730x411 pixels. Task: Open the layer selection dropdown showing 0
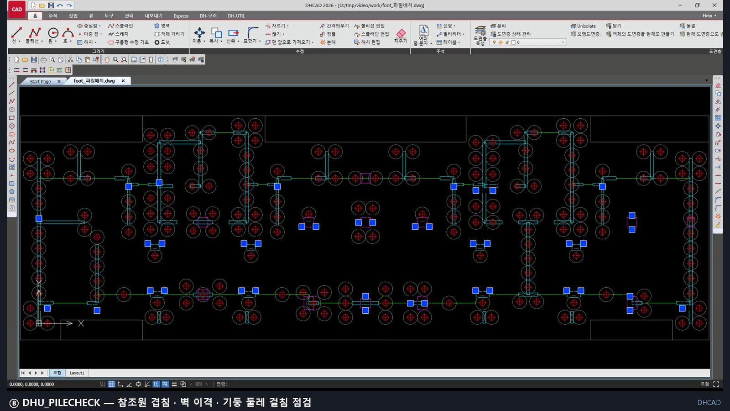coord(528,42)
